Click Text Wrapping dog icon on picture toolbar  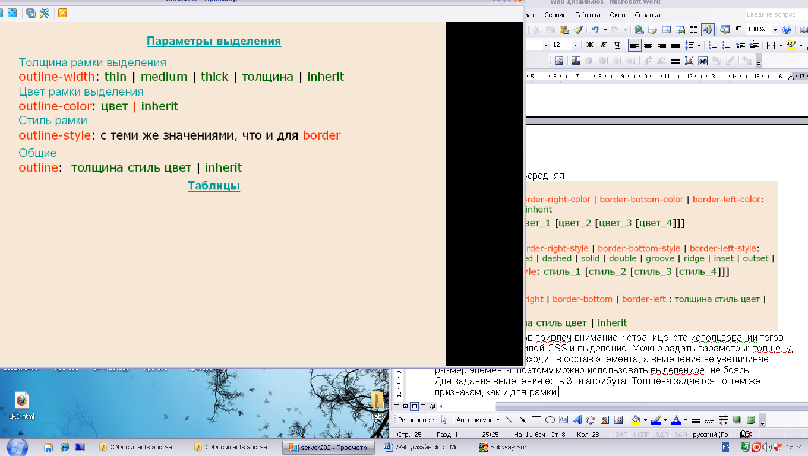(x=703, y=61)
